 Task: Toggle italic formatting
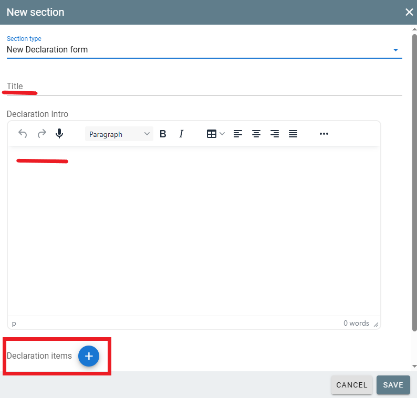click(181, 134)
